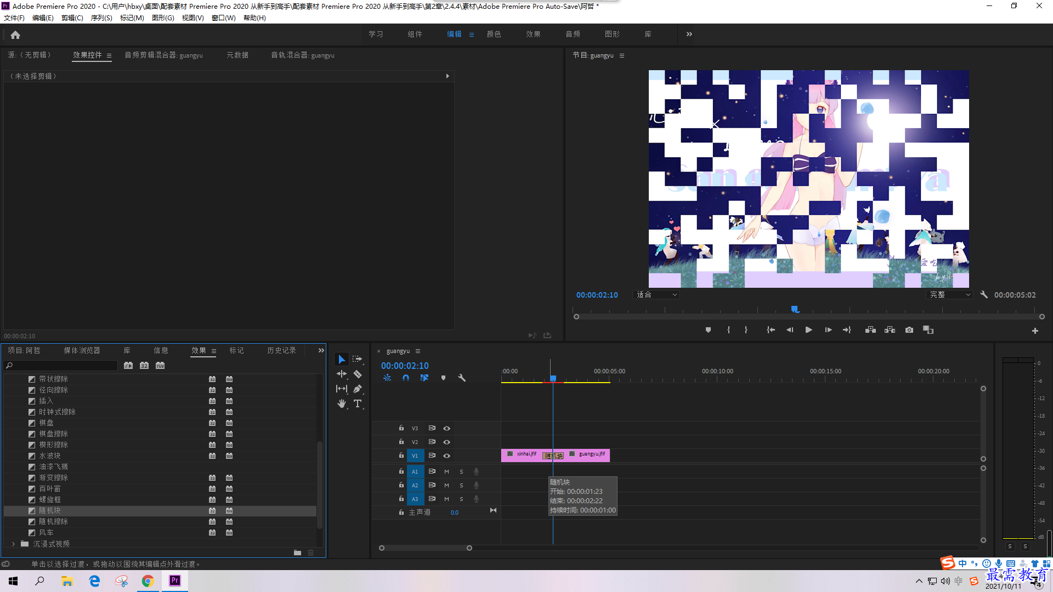Screen dimensions: 1053x592
Task: Open Chrome from the taskbar
Action: tap(148, 581)
